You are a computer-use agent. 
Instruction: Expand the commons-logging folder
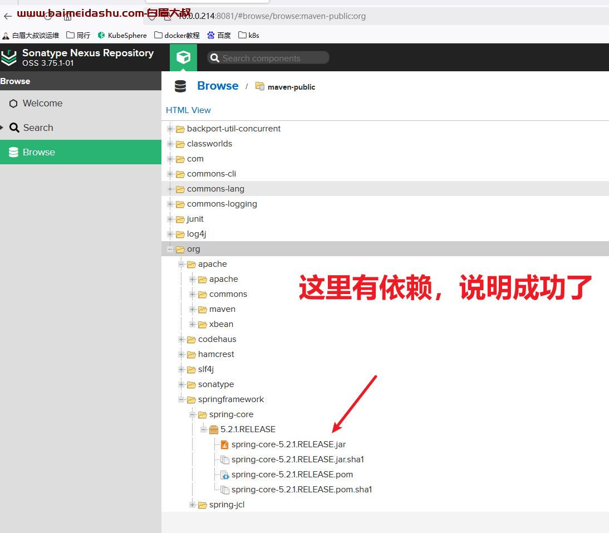(x=170, y=204)
